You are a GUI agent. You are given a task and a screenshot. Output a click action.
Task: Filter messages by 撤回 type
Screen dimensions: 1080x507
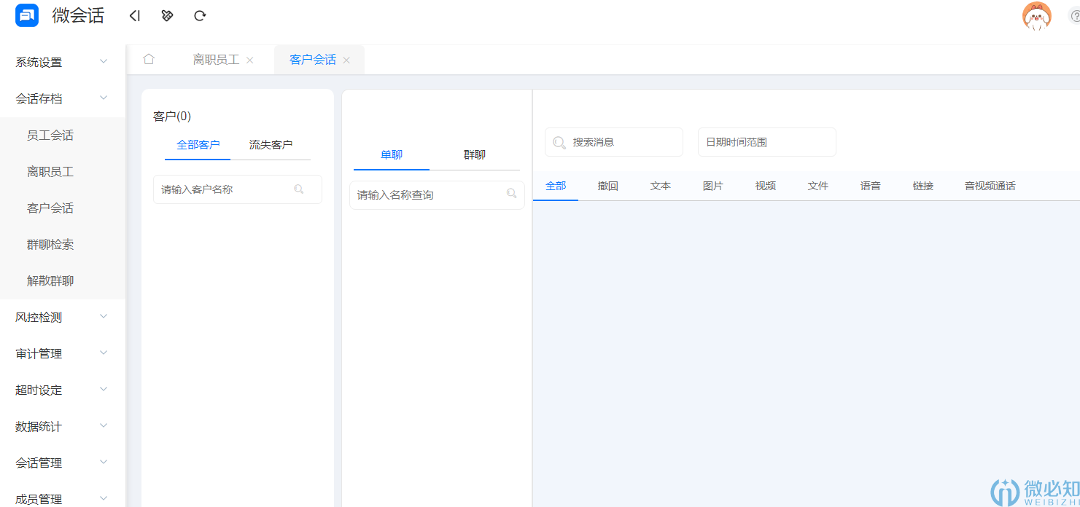[608, 186]
